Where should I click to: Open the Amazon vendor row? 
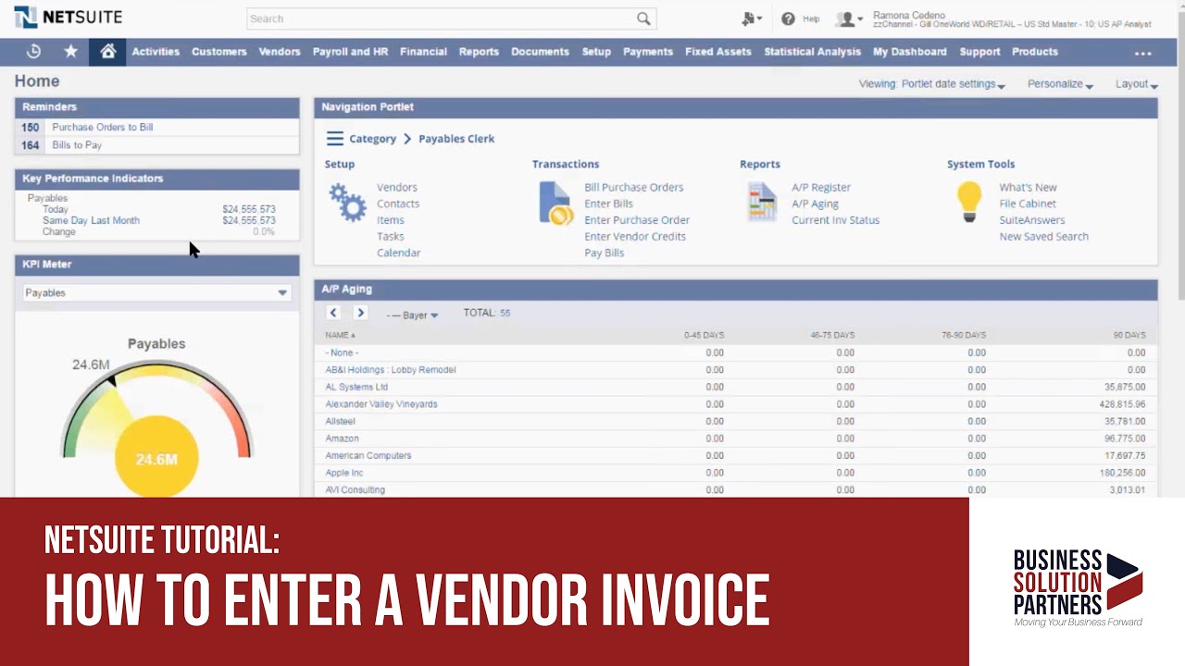342,438
